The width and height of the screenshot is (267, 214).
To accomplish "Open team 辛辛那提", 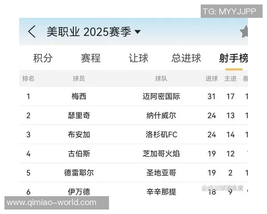I will pyautogui.click(x=161, y=192).
